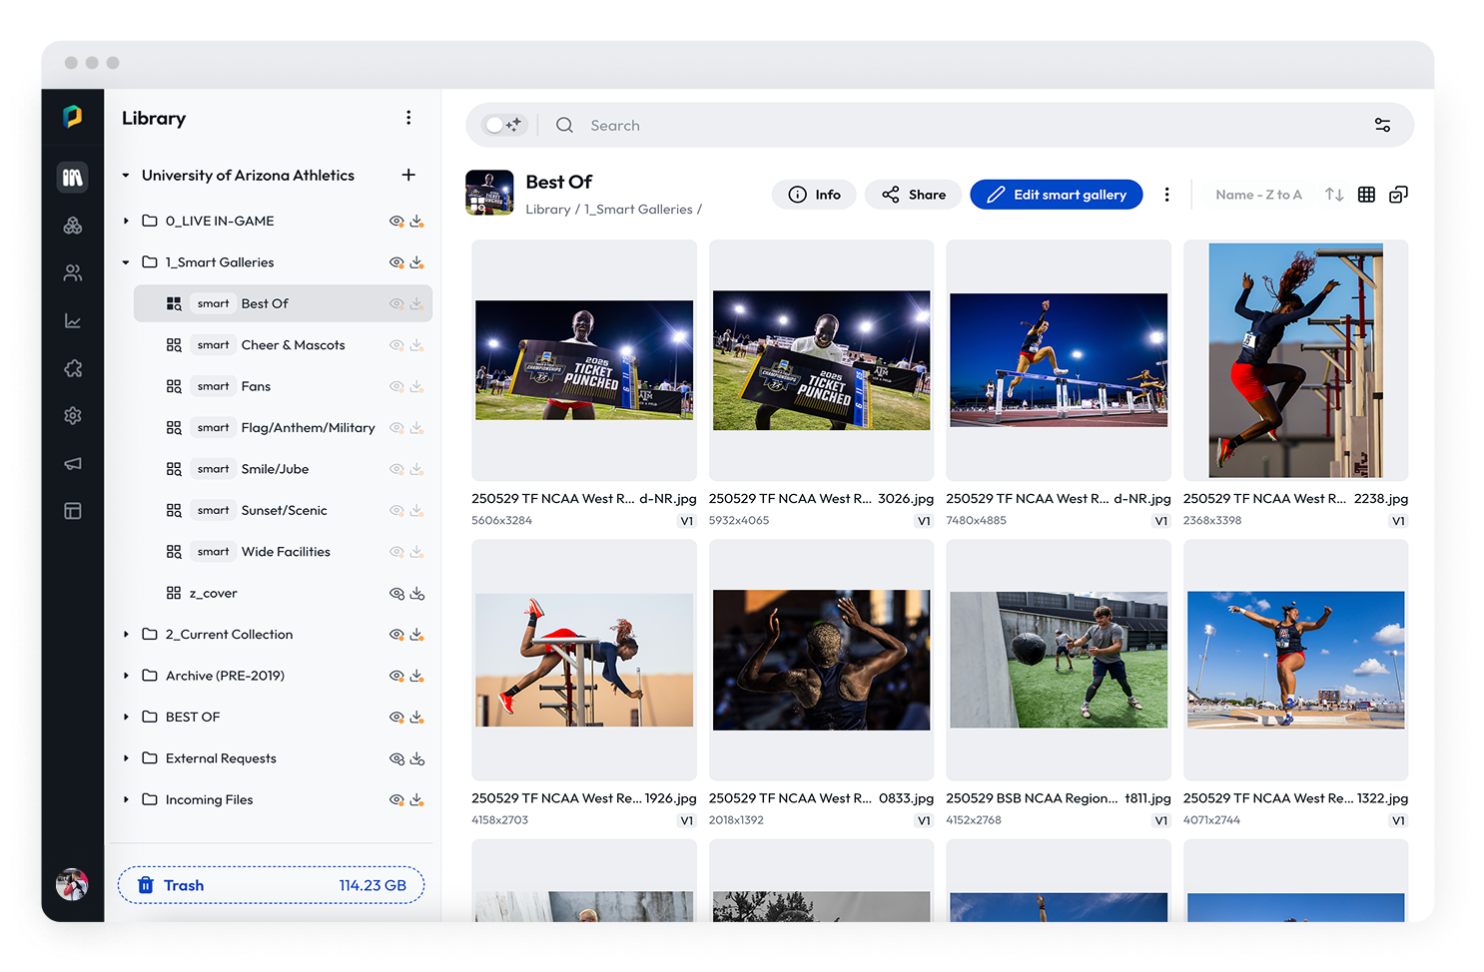The height and width of the screenshot is (972, 1484).
Task: Collapse the 1_Smart Galleries folder arrow
Action: pos(126,262)
